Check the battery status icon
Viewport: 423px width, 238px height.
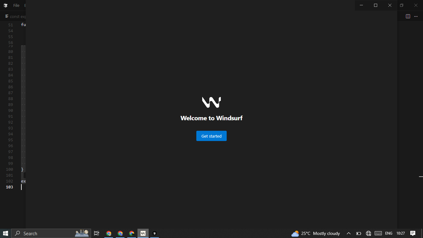[359, 233]
